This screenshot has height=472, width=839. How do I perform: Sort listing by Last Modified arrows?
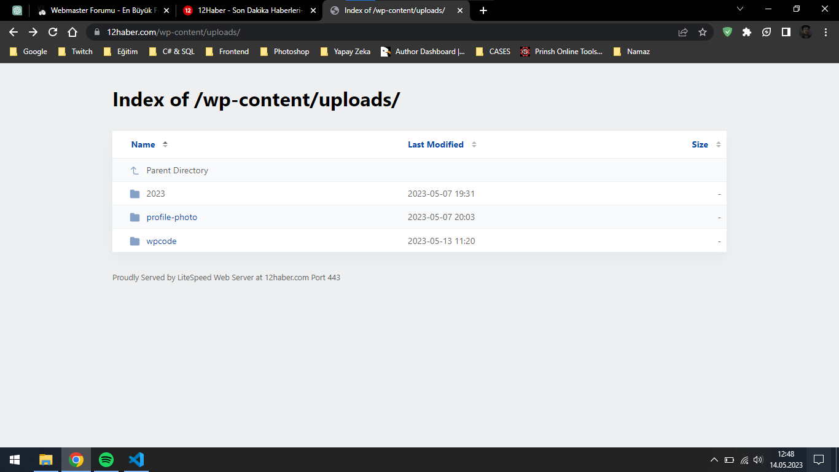474,144
